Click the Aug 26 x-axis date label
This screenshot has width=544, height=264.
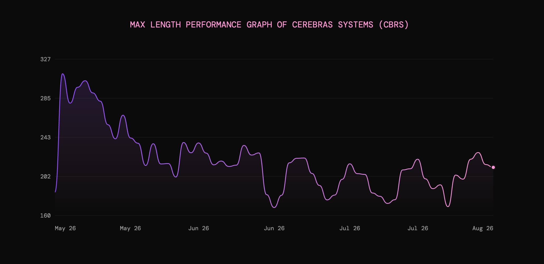pos(483,228)
